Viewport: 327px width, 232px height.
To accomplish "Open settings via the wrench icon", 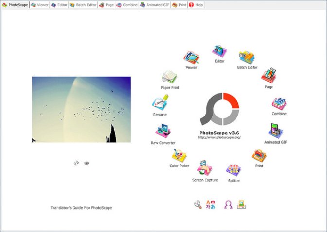I will click(x=198, y=205).
